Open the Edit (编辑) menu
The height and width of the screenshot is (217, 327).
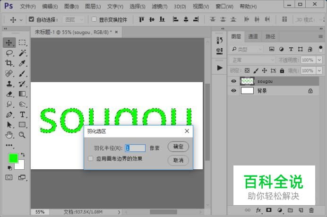point(50,7)
